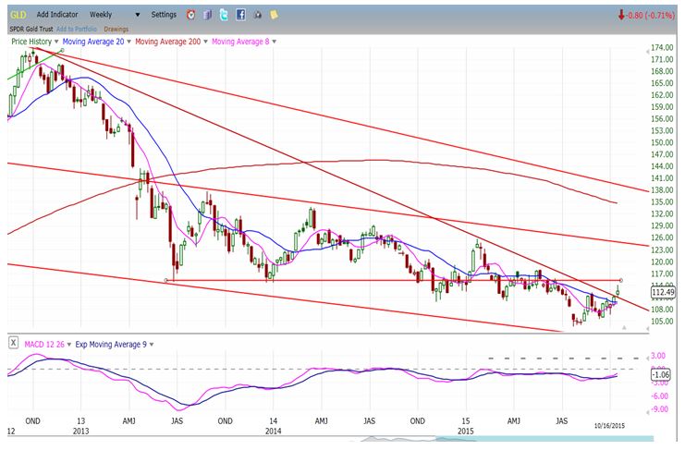Share chart on Facebook
The height and width of the screenshot is (450, 685).
pos(240,15)
